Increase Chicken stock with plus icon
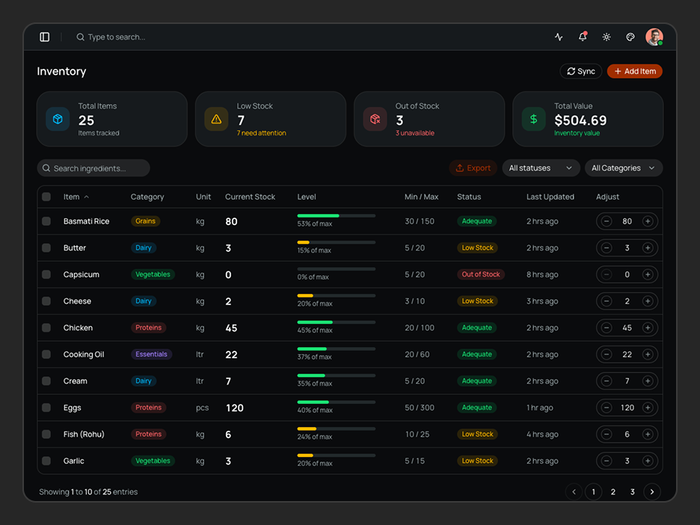 tap(648, 328)
